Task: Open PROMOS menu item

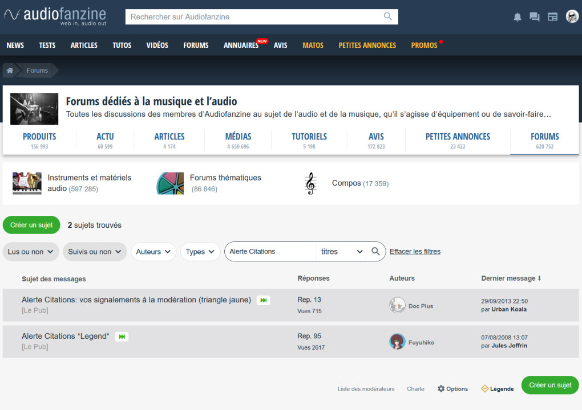Action: point(425,45)
